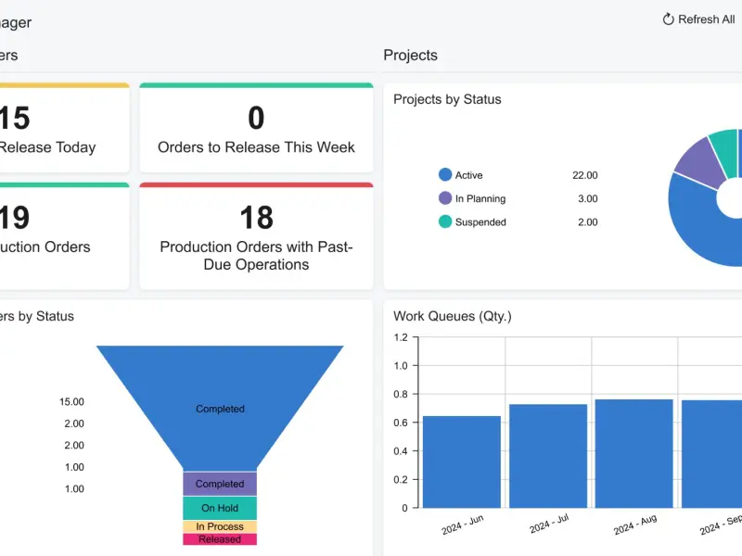Click the Work Queues (Qty.) title
The width and height of the screenshot is (742, 556).
453,316
